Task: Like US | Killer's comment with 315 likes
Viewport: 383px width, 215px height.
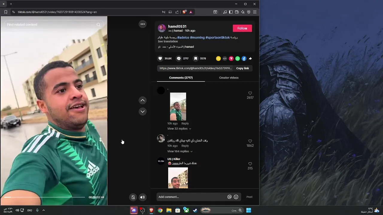Action: tap(250, 164)
